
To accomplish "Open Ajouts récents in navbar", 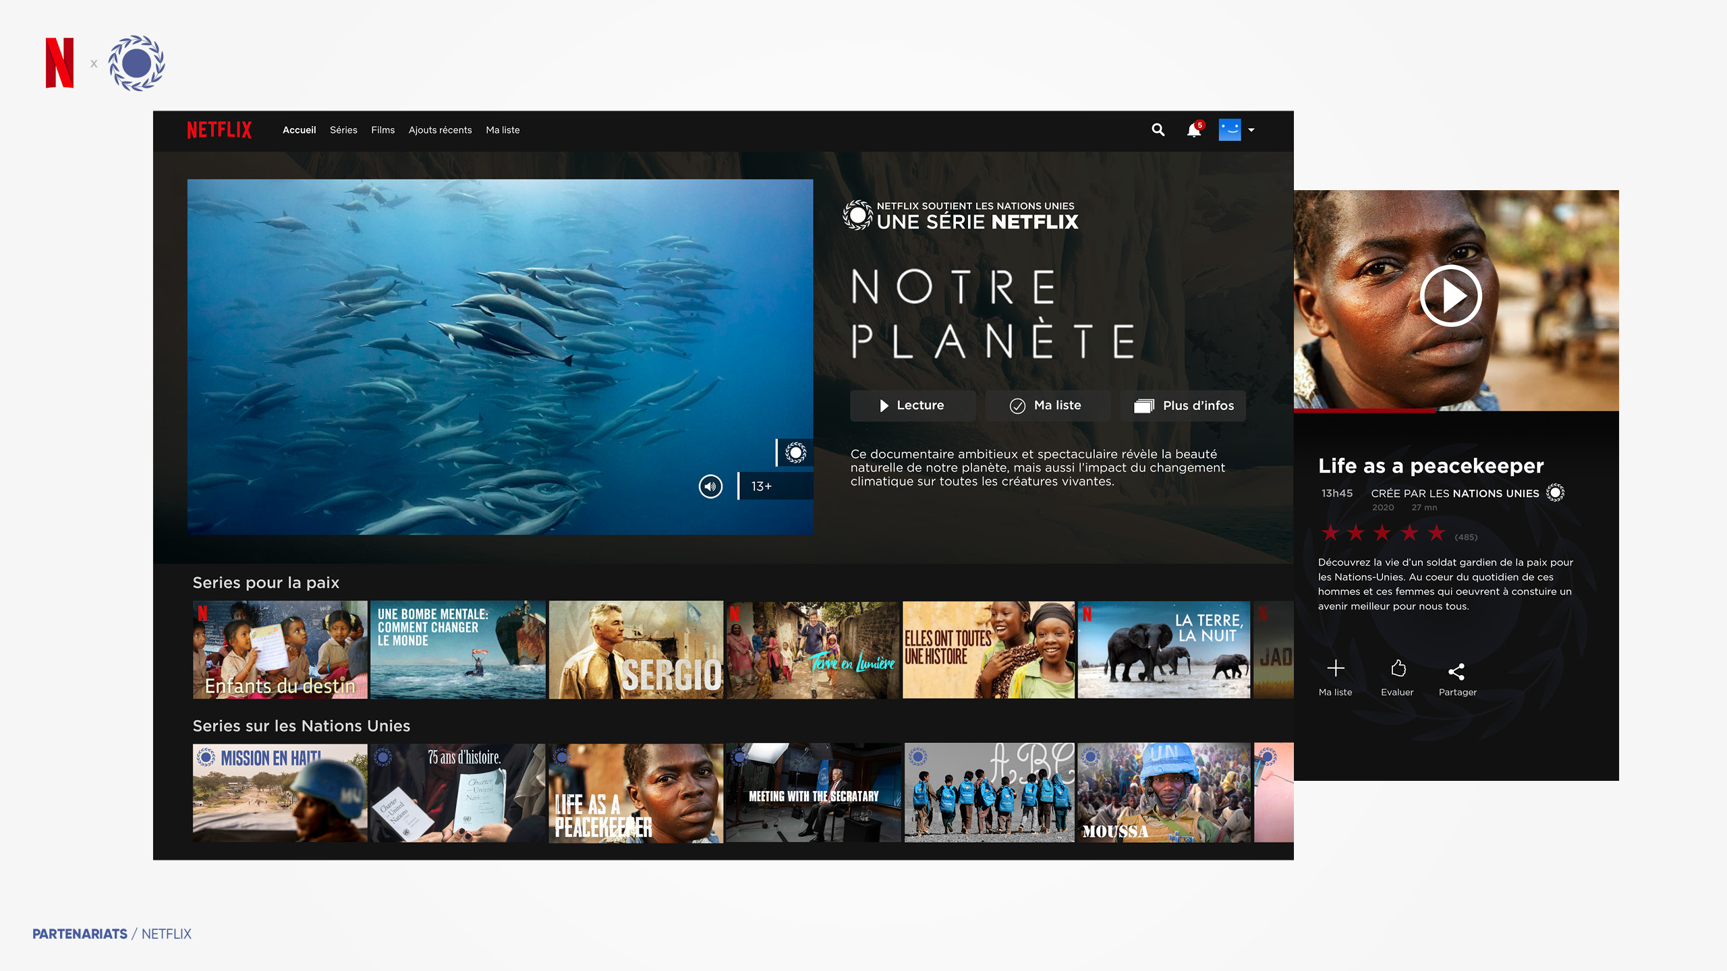I will pos(440,130).
